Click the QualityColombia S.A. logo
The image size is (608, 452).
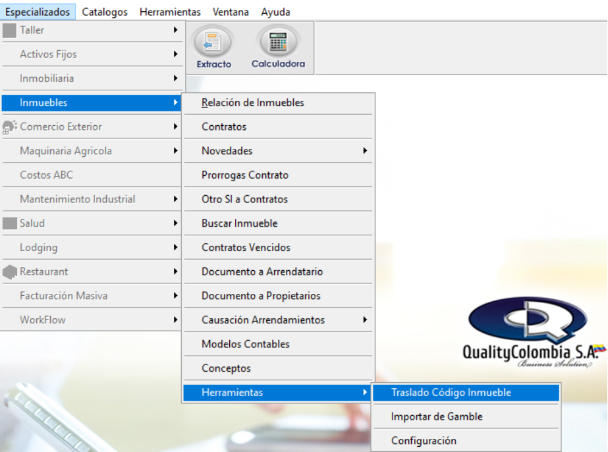pos(534,332)
